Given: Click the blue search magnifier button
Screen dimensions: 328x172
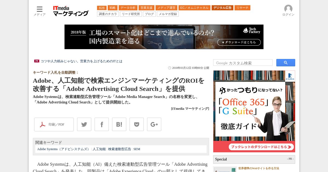Looking at the screenshot, I should coord(286,63).
